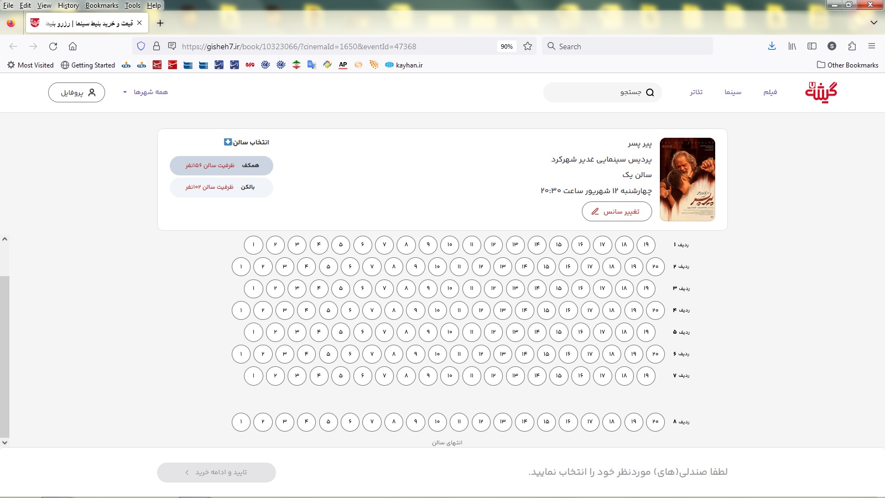Select seat 10 in row 1
Screen dimensions: 885x498
coord(450,245)
